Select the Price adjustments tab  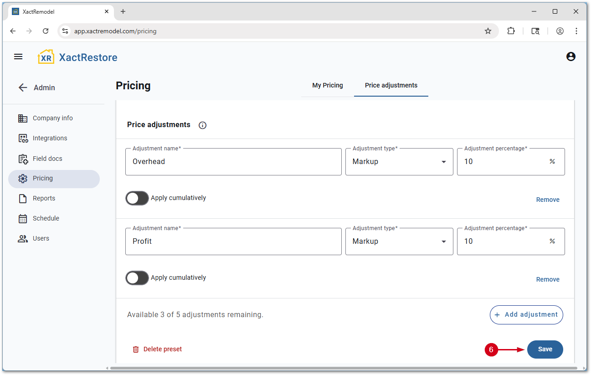tap(391, 86)
